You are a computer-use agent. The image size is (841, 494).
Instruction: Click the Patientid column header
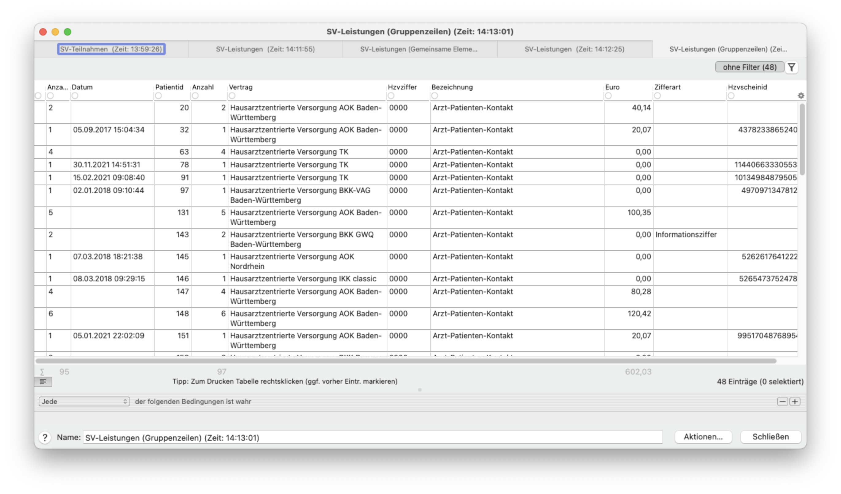pyautogui.click(x=169, y=87)
